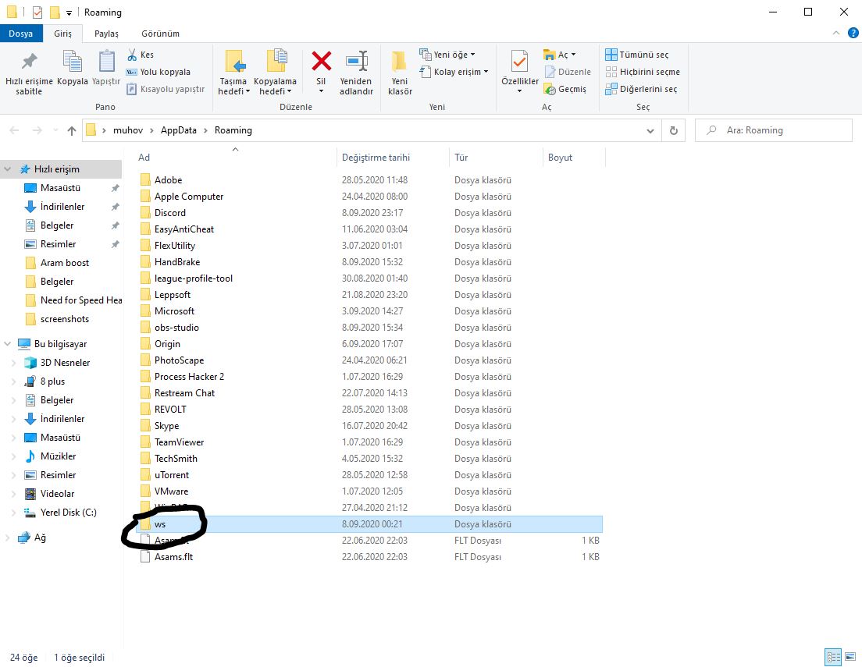862x667 pixels.
Task: Sort by the Ad column header
Action: 144,157
